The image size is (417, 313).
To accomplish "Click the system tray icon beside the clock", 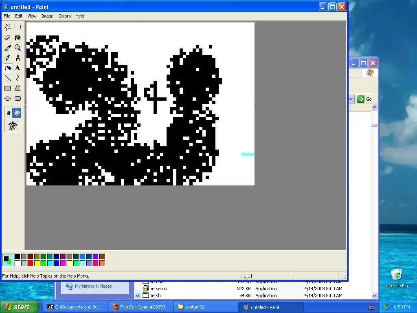I will tap(387, 307).
